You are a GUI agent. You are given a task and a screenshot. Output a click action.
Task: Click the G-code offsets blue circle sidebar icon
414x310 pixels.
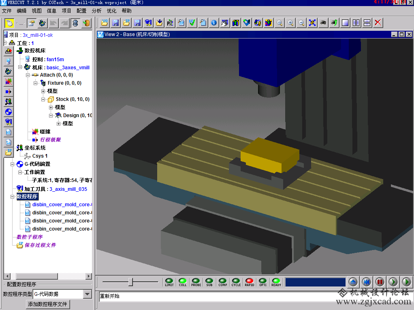(x=9, y=112)
